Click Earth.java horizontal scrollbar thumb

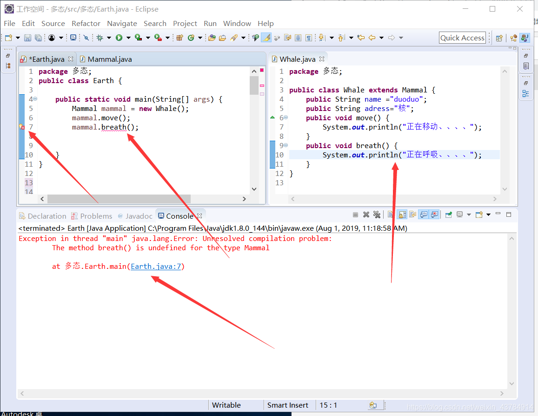(119, 199)
